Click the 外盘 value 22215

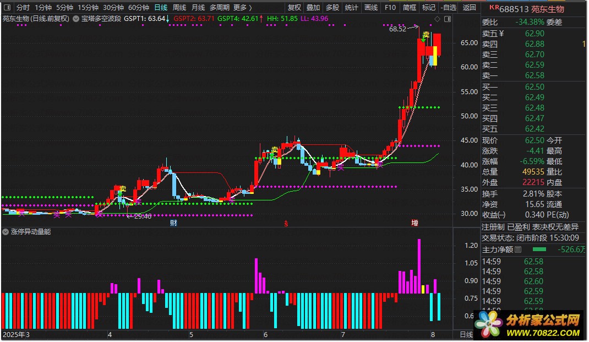533,183
